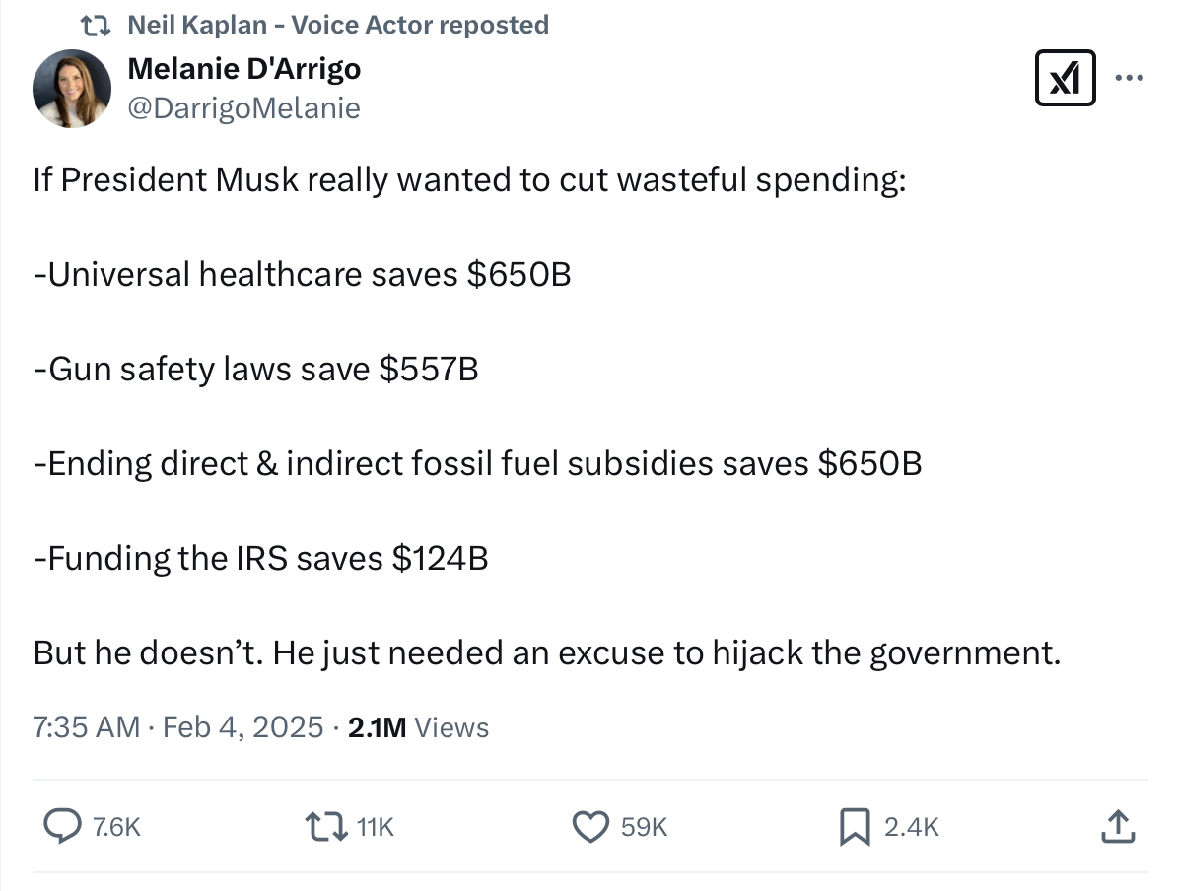Like the tweet with the heart icon

590,827
